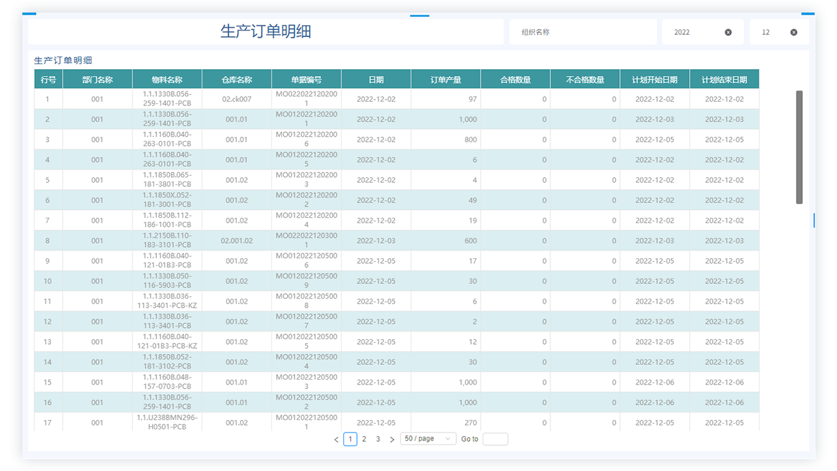Image resolution: width=837 pixels, height=471 pixels.
Task: Go to next page arrow
Action: click(392, 440)
